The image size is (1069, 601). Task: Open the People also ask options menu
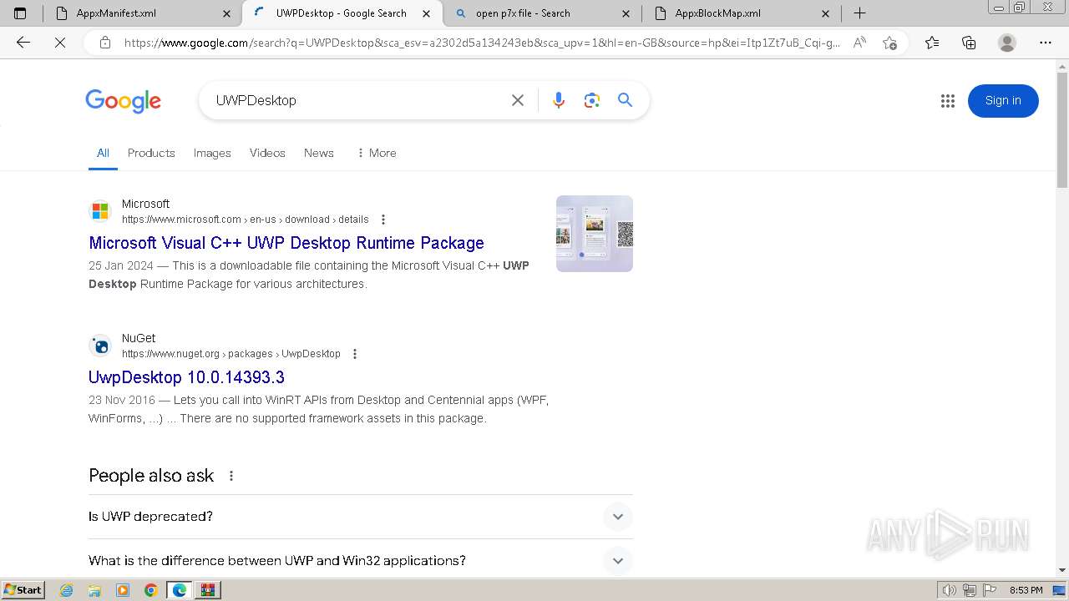(x=231, y=476)
